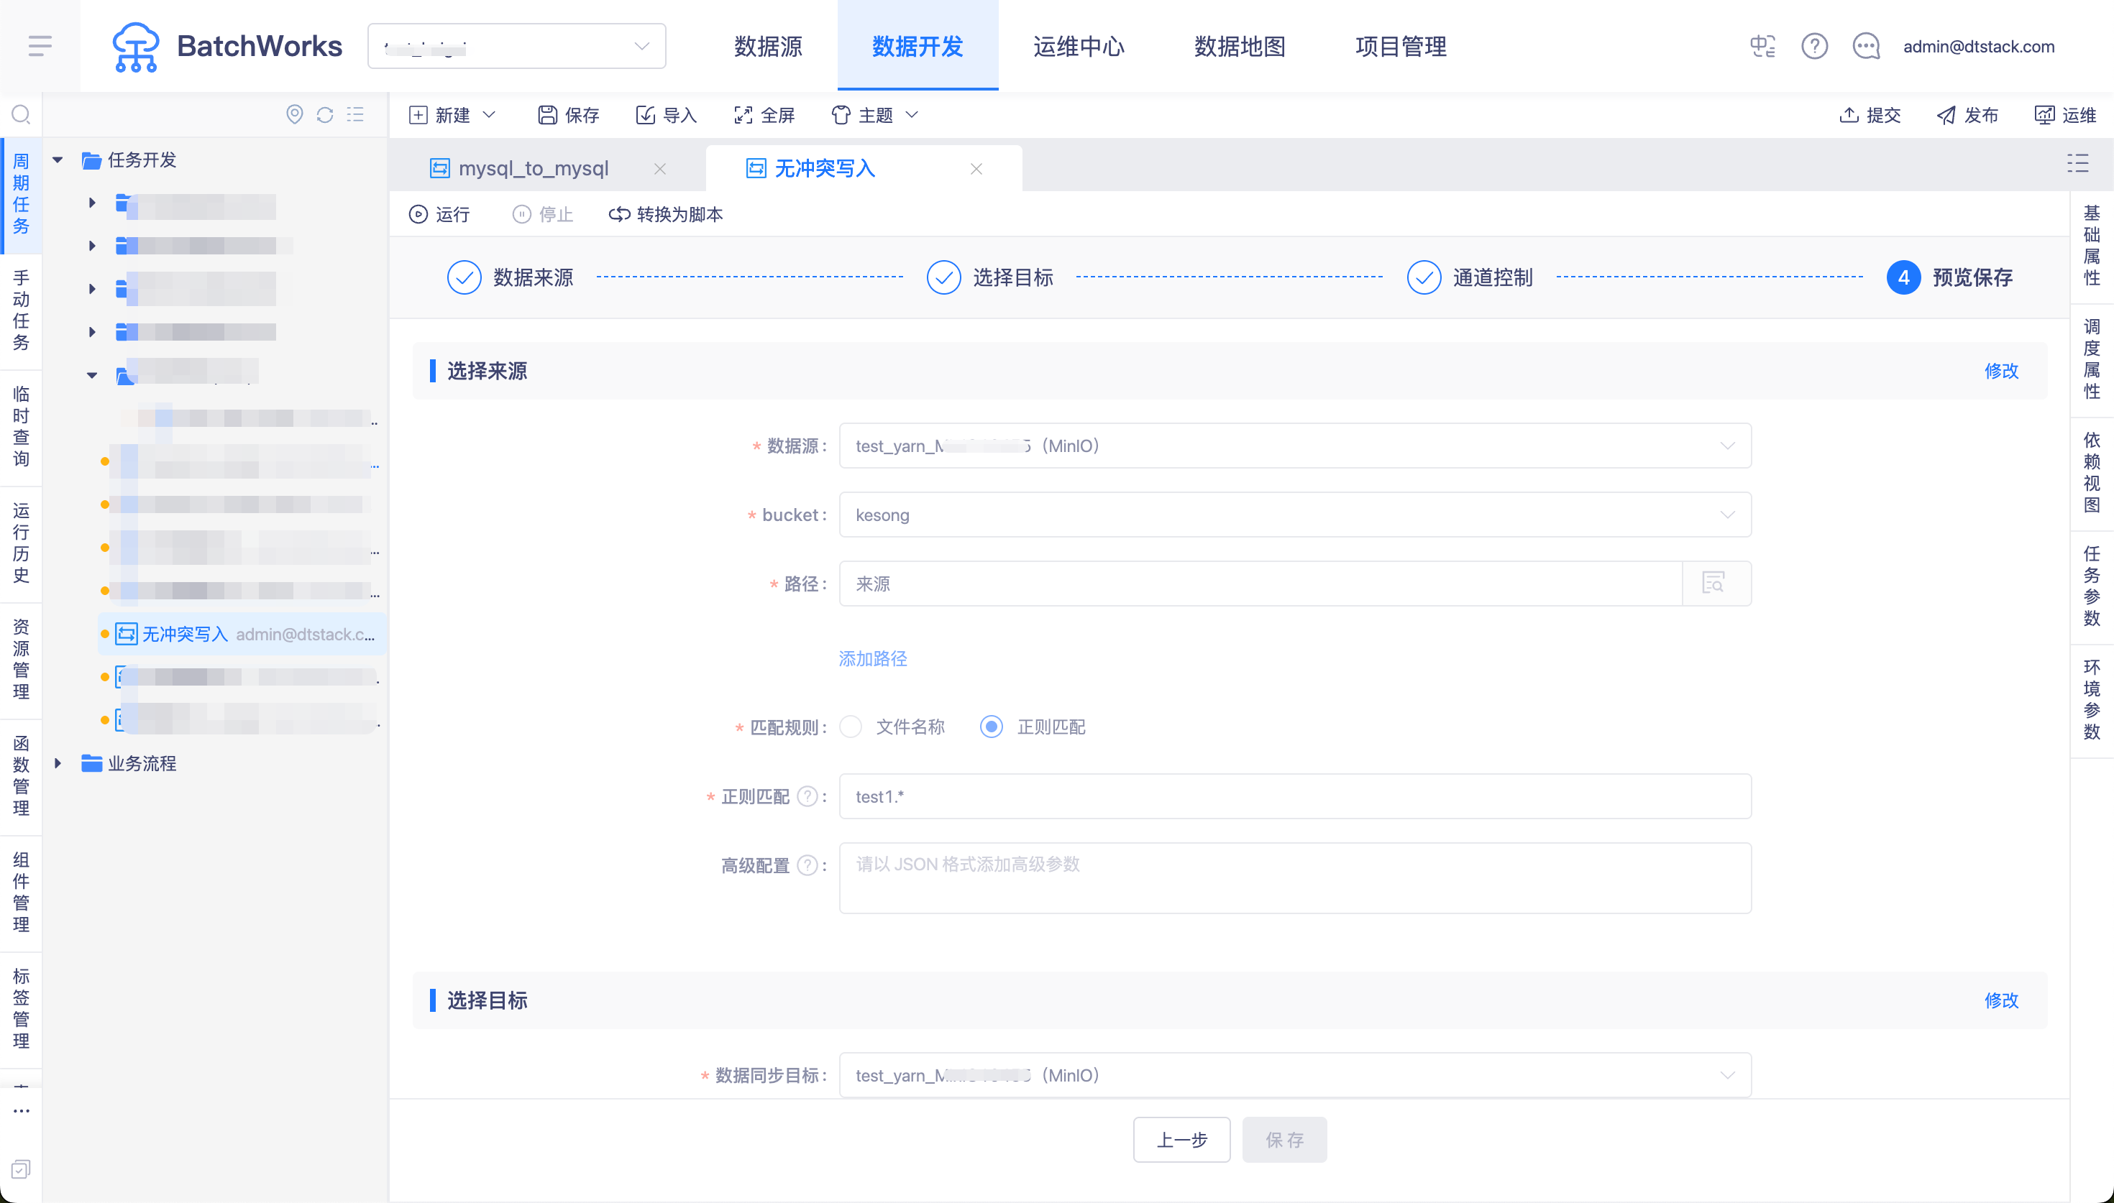Click the Run play icon
Viewport: 2114px width, 1203px height.
click(418, 215)
